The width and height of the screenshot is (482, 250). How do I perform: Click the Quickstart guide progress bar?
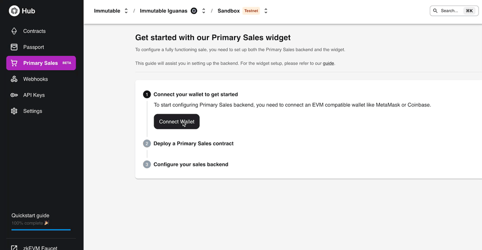(x=41, y=229)
